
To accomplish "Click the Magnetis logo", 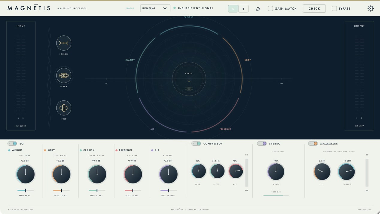I will coord(29,8).
